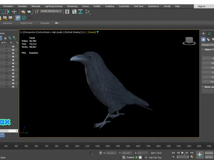Click the first hierarchy sort icon
The height and width of the screenshot is (160, 214).
[x=10, y=38]
